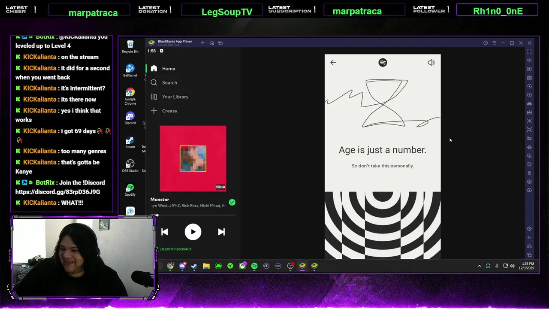Open the BlueStacks media folder icon
This screenshot has width=549, height=309.
click(529, 138)
